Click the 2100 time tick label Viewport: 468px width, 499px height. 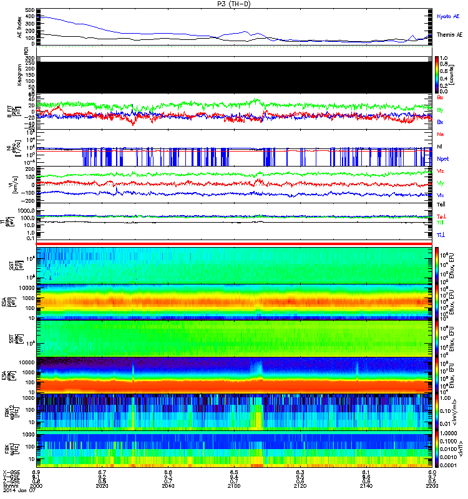point(234,486)
